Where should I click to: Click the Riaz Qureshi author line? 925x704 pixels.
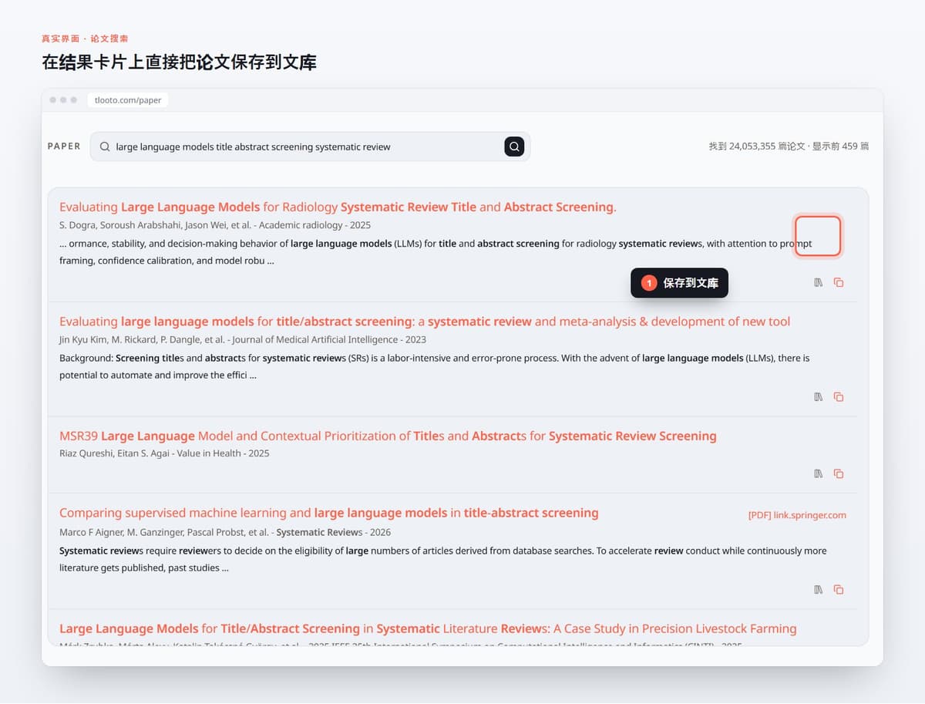pyautogui.click(x=164, y=453)
